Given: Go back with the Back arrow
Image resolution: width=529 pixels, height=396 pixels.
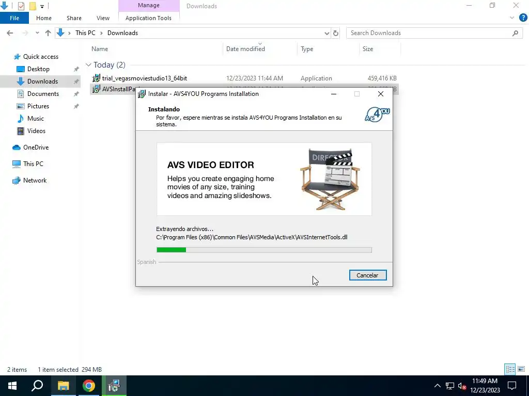Looking at the screenshot, I should click(x=10, y=33).
